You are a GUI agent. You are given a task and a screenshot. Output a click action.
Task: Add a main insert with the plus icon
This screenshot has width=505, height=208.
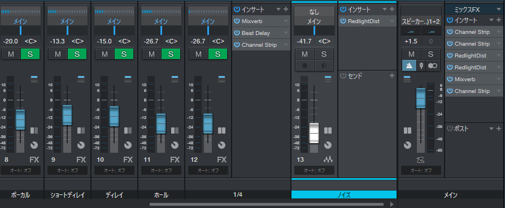point(499,20)
